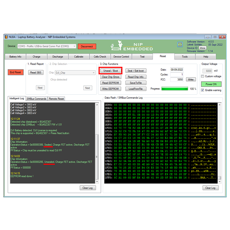Click the NIP Embedded logo
The height and width of the screenshot is (230, 230).
coord(132,46)
